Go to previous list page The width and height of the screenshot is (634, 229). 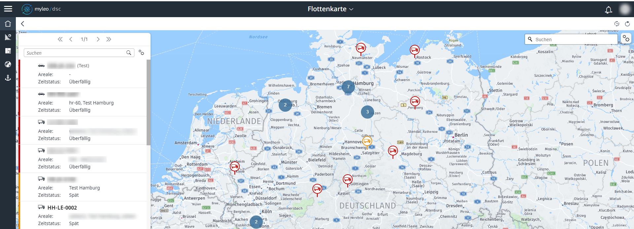pyautogui.click(x=71, y=39)
